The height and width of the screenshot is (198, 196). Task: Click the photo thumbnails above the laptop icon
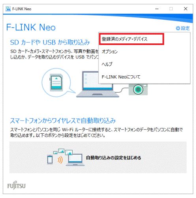pos(63,151)
